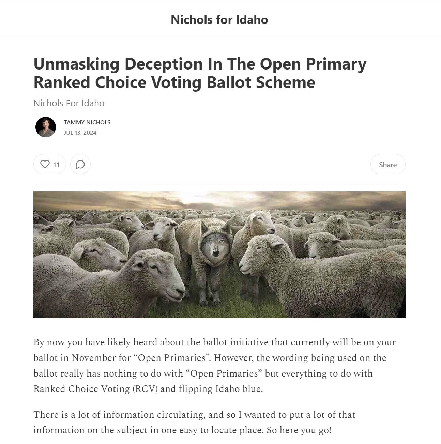The width and height of the screenshot is (441, 444).
Task: Open comments via the speech bubble icon
Action: point(80,165)
